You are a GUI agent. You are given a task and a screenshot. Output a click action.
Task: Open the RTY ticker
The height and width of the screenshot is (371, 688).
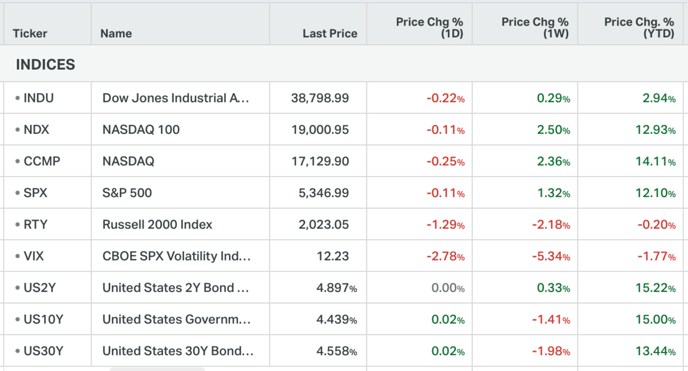point(35,225)
